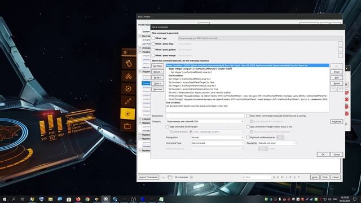The height and width of the screenshot is (203, 361).
Task: Click the assignment button for 'When I press button'
Action: tap(340, 50)
